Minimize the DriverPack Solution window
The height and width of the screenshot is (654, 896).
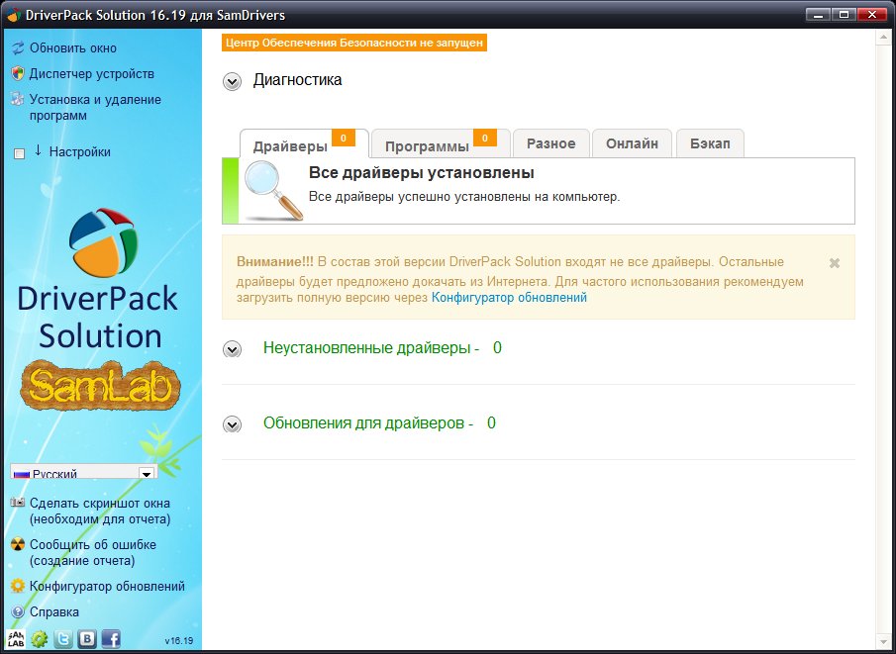(x=819, y=15)
